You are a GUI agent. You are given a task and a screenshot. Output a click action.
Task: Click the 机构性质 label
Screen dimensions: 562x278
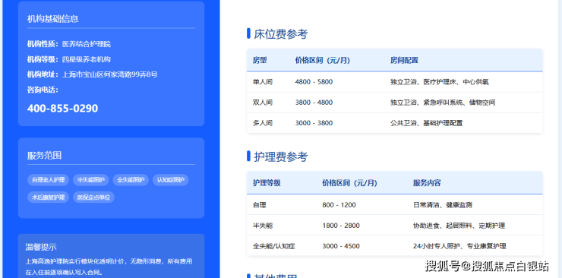tap(43, 44)
